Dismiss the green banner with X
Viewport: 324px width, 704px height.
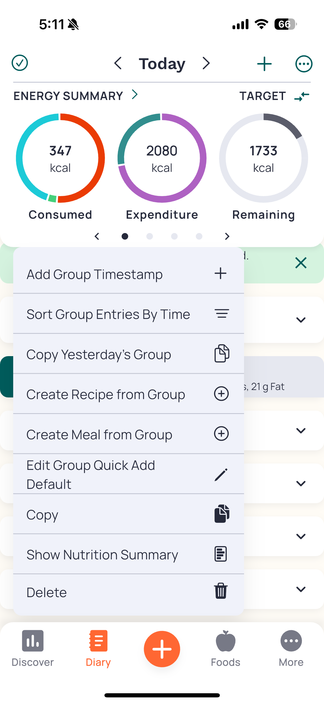point(301,263)
